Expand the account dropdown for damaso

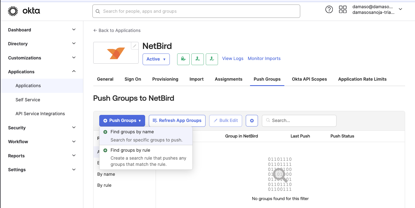(400, 9)
